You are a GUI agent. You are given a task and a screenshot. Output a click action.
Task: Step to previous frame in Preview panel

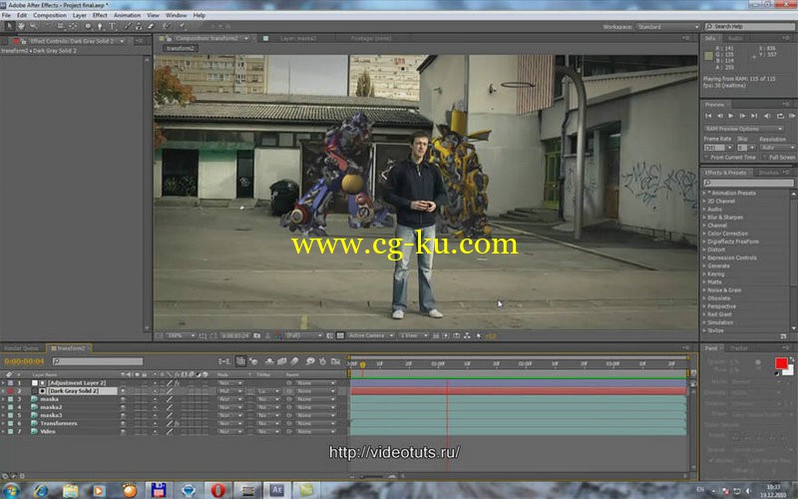click(719, 116)
